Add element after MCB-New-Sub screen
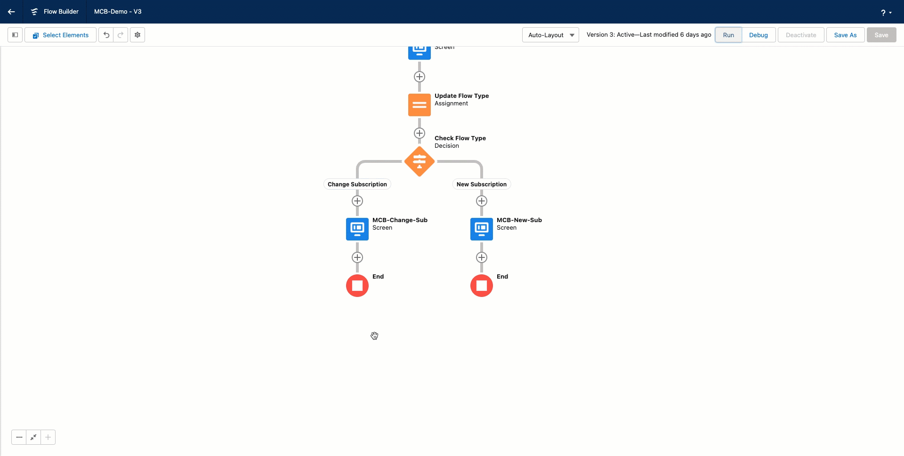This screenshot has height=456, width=904. click(481, 257)
